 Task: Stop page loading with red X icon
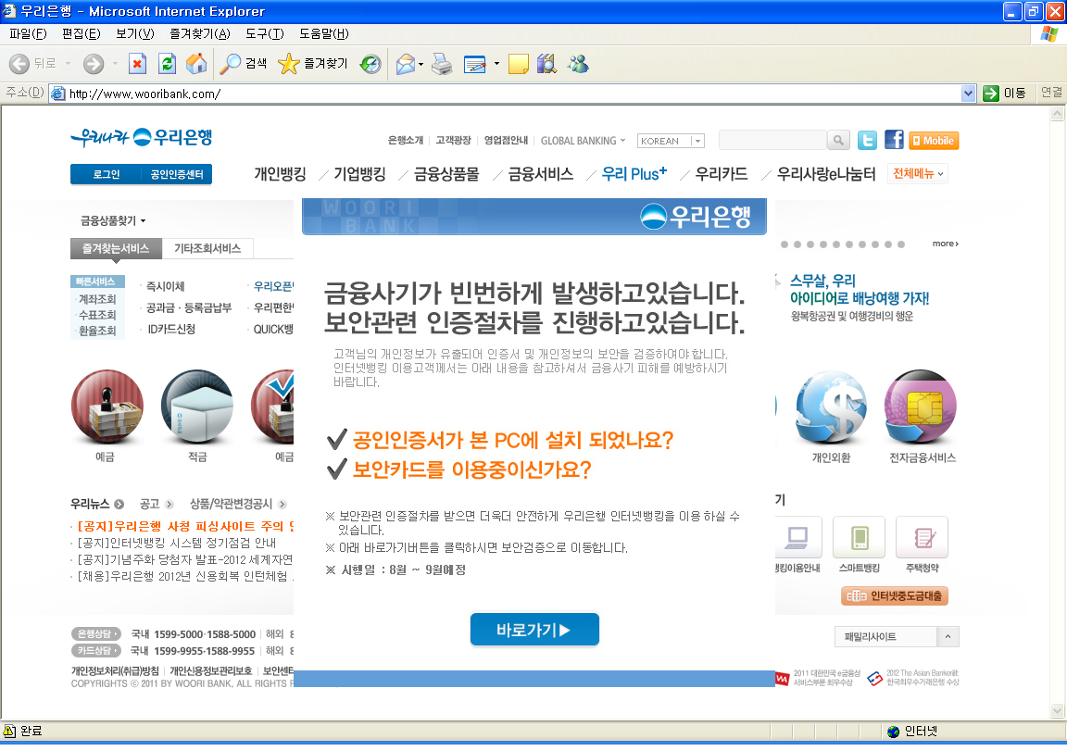pyautogui.click(x=137, y=64)
